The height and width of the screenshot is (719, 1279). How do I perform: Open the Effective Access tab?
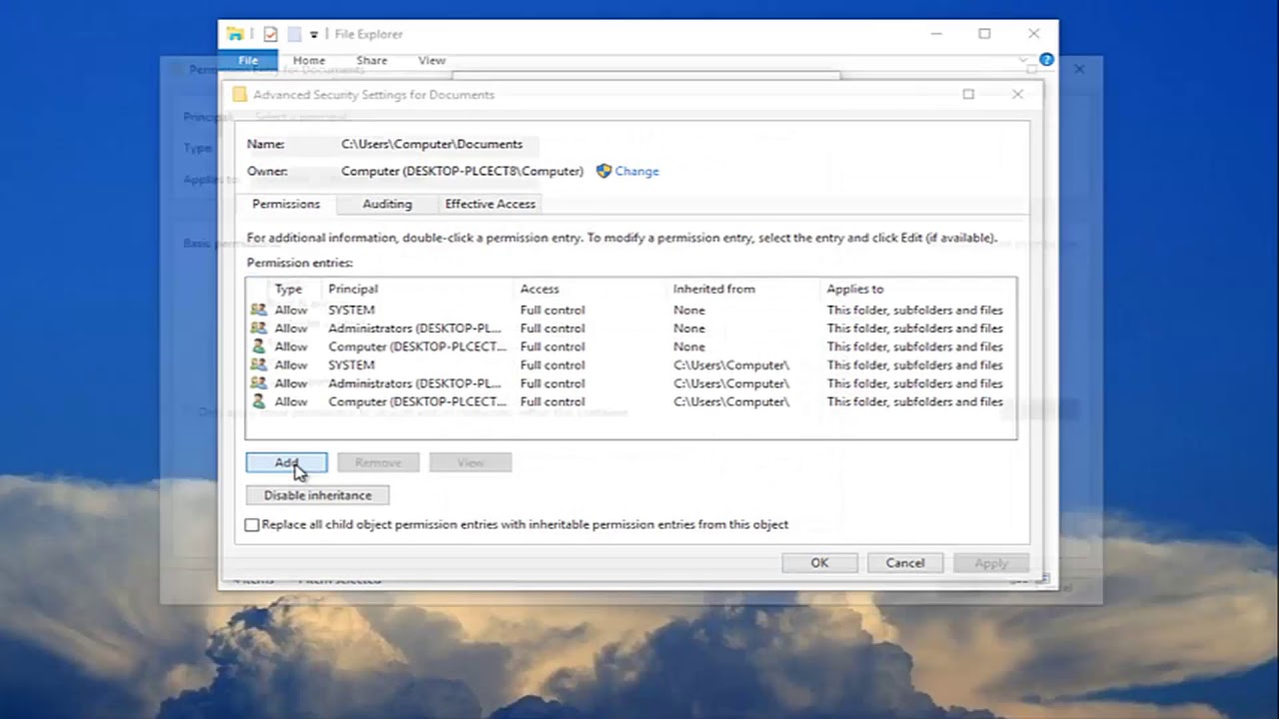491,204
